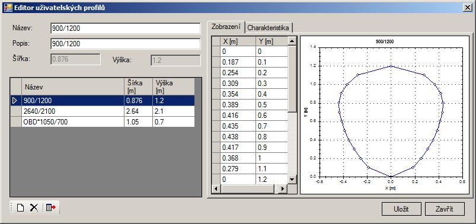Viewport: 476px width, 224px height.
Task: Click the delete profile X icon
Action: click(x=34, y=208)
